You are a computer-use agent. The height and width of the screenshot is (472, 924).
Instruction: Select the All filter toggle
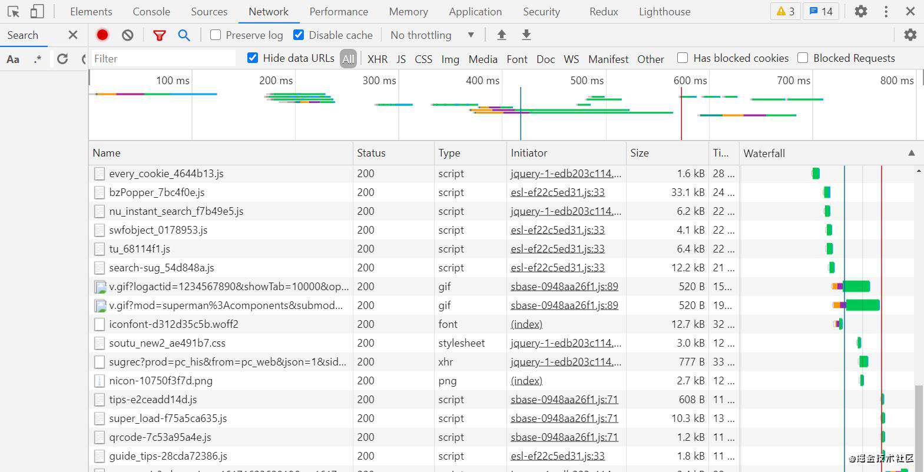pyautogui.click(x=348, y=59)
